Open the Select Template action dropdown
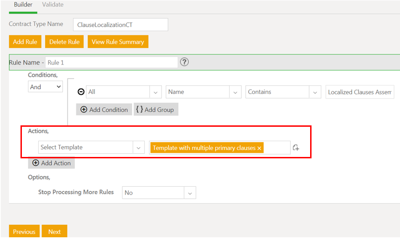 pos(138,148)
